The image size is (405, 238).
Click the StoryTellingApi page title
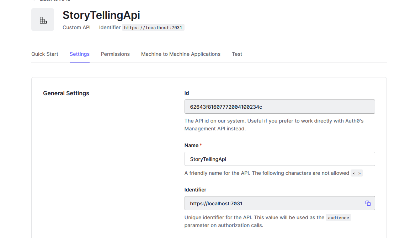(101, 15)
